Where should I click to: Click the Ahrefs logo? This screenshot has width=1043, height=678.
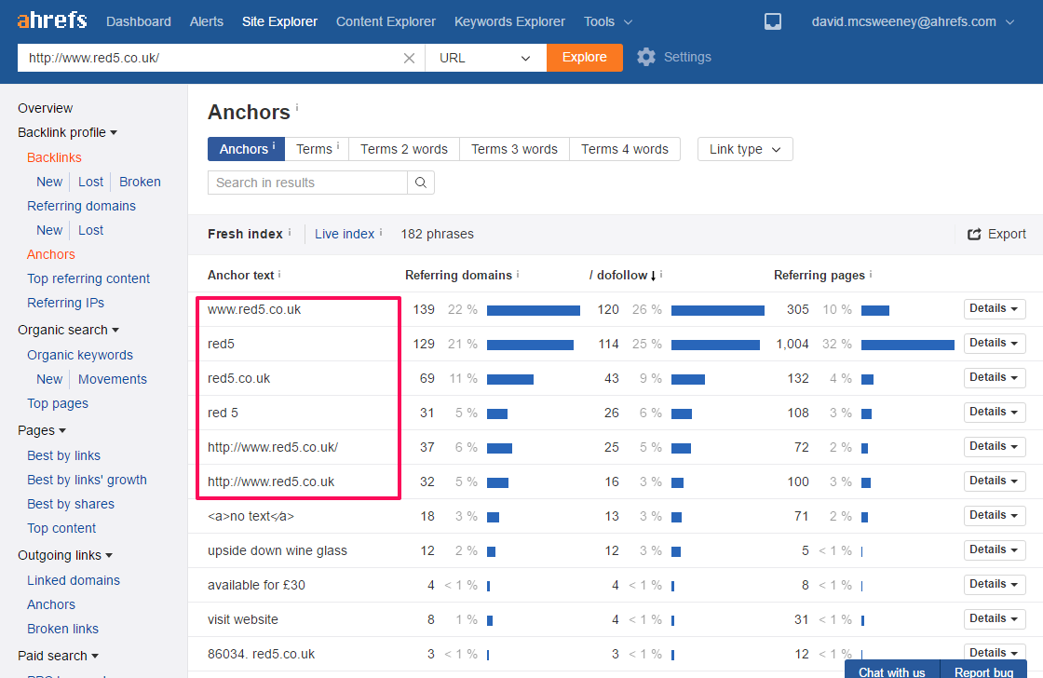click(x=52, y=20)
